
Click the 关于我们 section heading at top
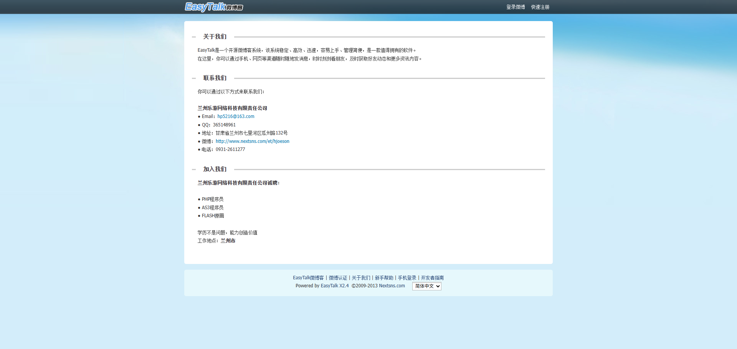tap(215, 37)
